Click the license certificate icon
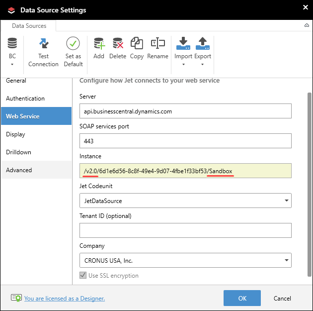313x311 pixels. (16, 298)
